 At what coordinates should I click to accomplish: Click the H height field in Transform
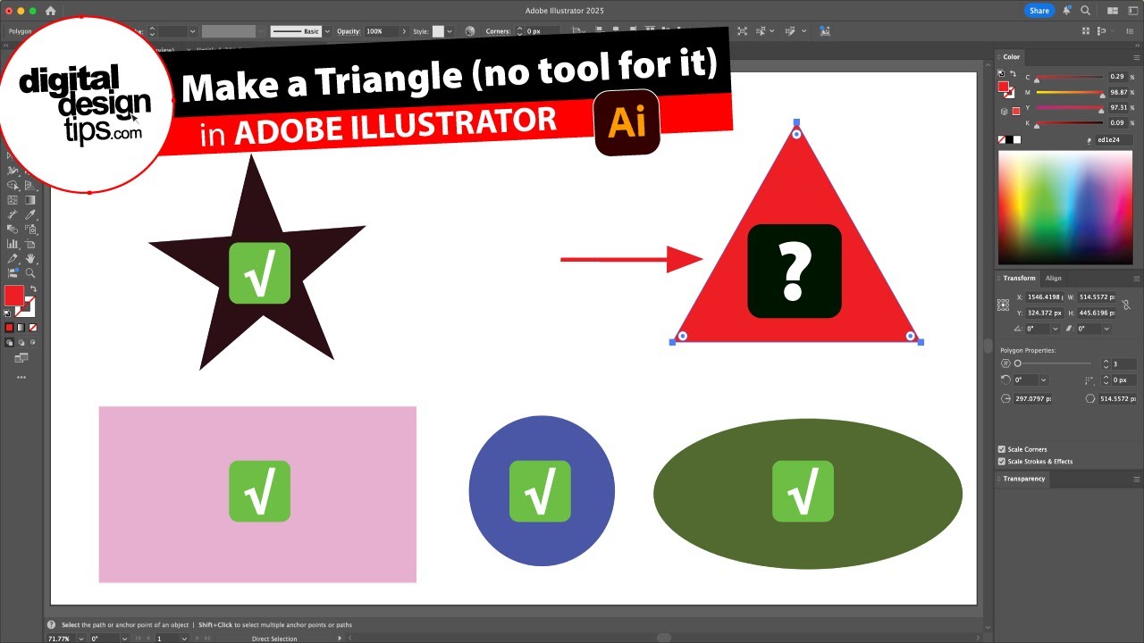1097,313
